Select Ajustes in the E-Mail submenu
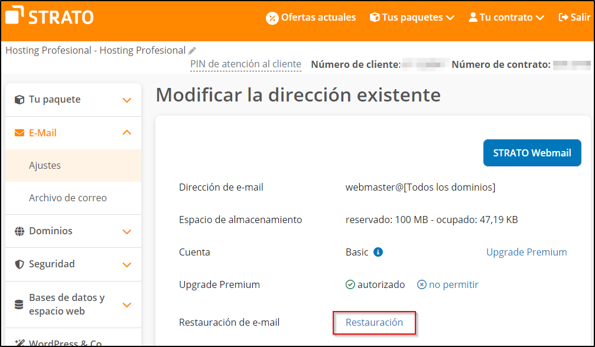 coord(45,166)
